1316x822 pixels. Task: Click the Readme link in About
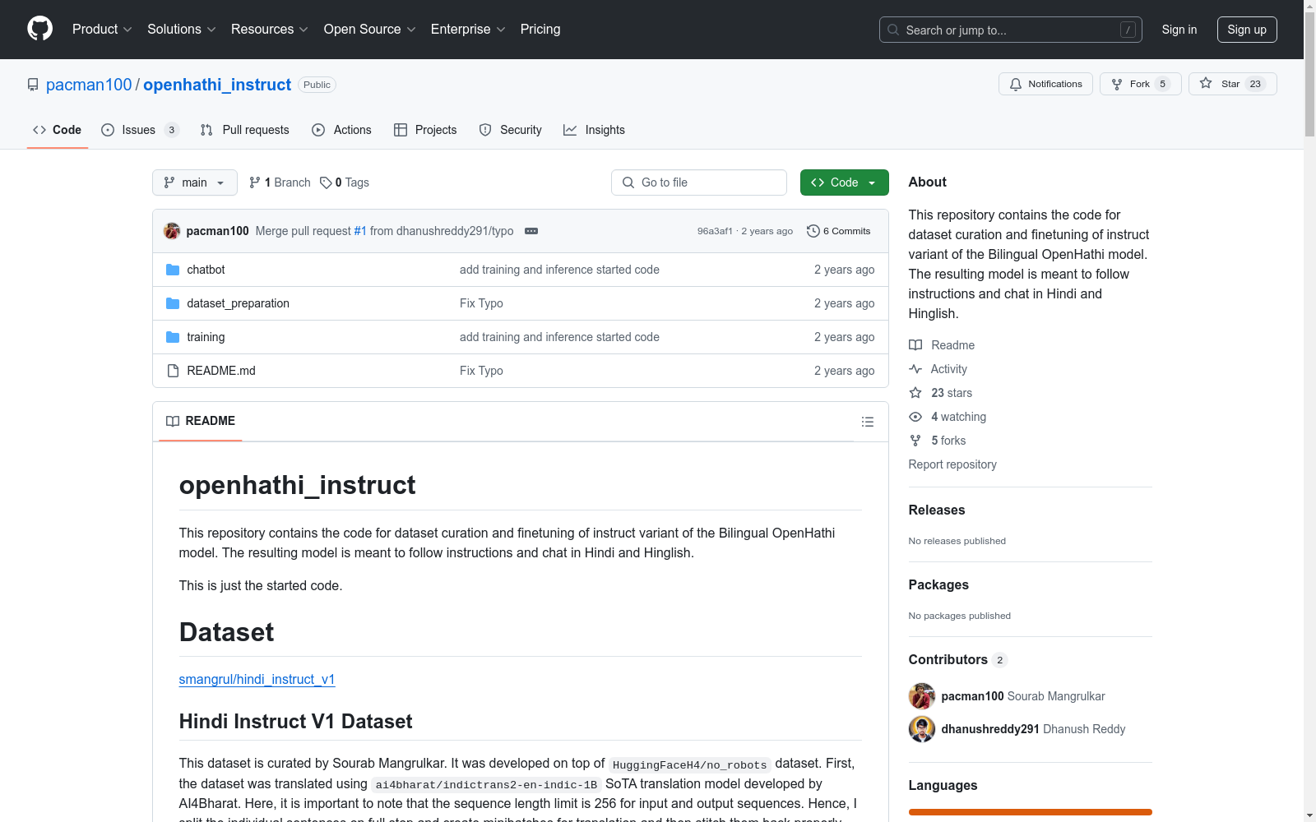(x=942, y=345)
